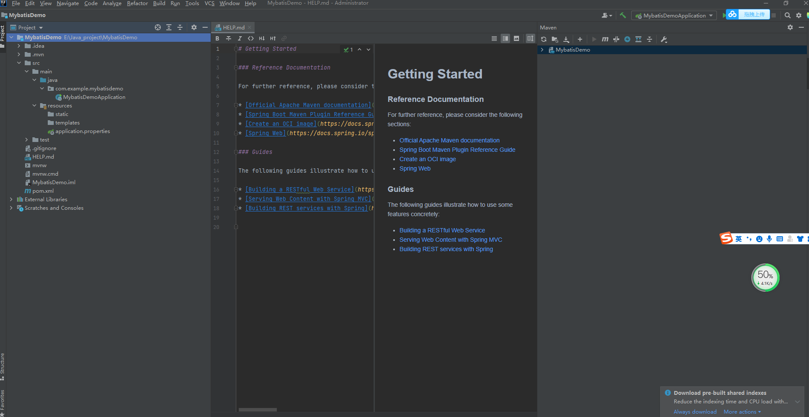Select pom.xml in project tree
Viewport: 809px width, 417px height.
coord(39,191)
